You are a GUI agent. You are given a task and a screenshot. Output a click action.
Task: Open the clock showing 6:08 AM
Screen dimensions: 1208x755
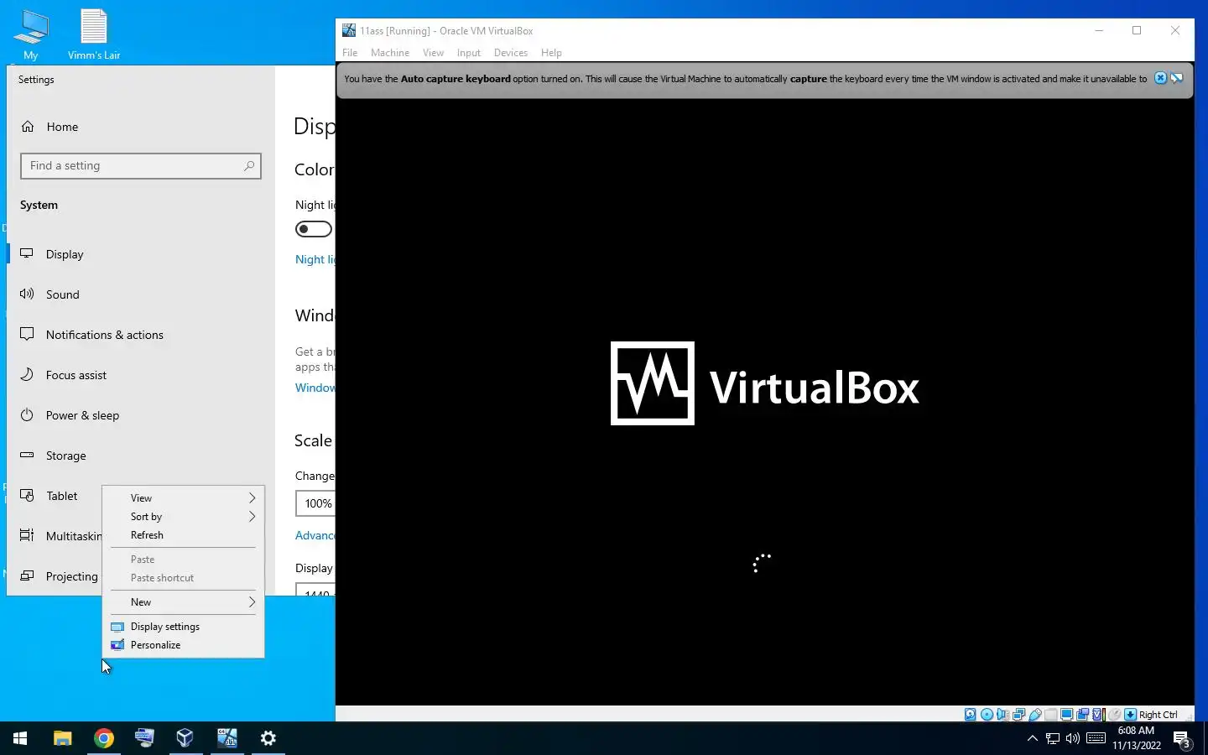click(x=1137, y=738)
